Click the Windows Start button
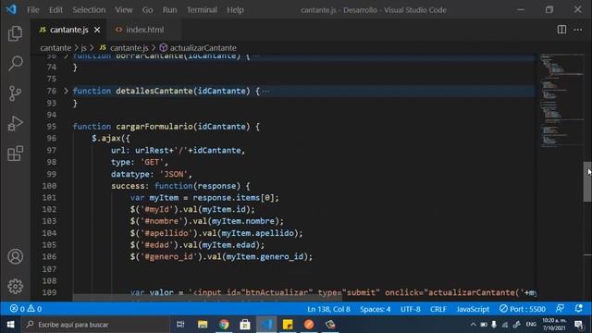592x333 pixels. pos(10,325)
